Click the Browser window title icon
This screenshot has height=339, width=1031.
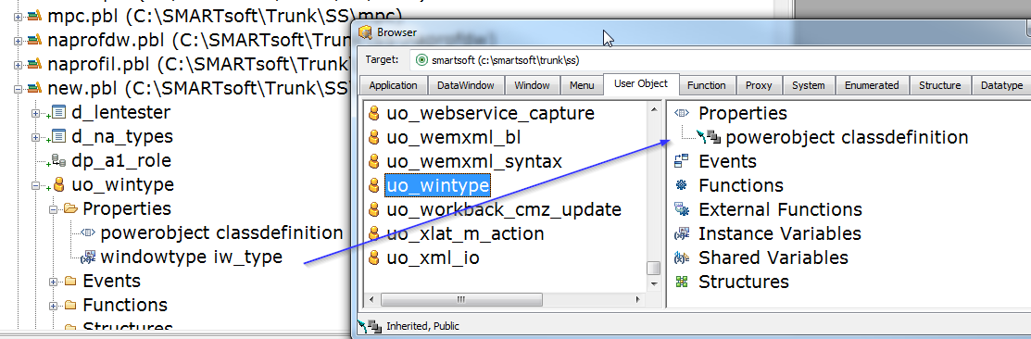click(366, 32)
